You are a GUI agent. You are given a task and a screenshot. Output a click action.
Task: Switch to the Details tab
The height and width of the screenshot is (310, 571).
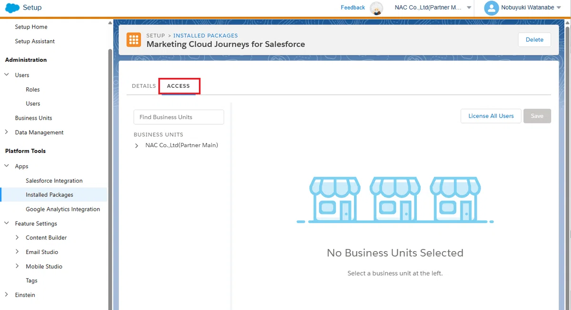[x=144, y=86]
